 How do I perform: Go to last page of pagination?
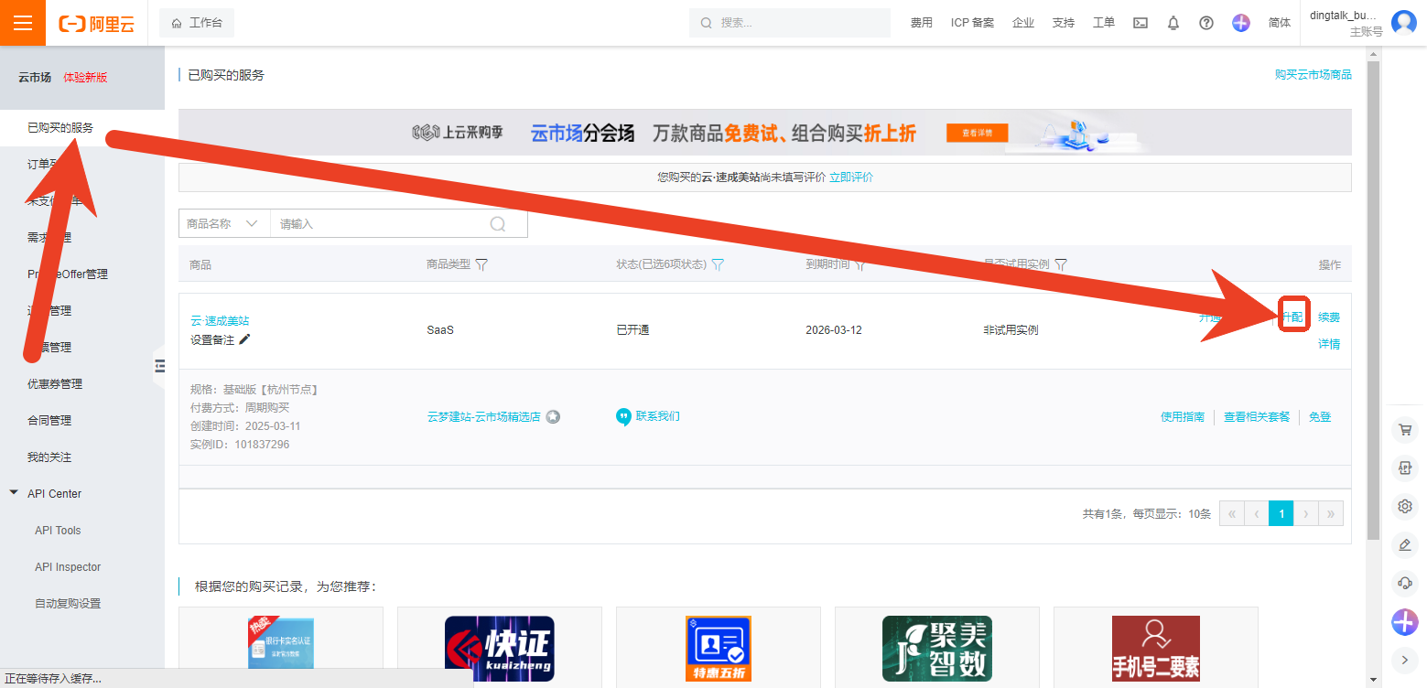(1331, 514)
